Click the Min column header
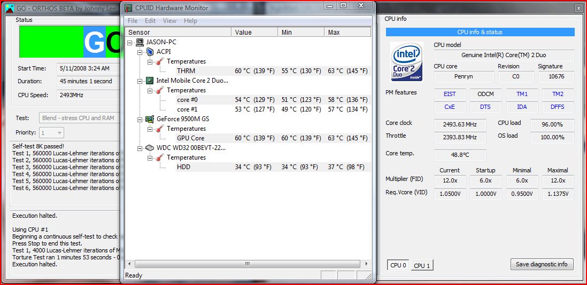Viewport: 587px width, 285px height. pos(301,33)
